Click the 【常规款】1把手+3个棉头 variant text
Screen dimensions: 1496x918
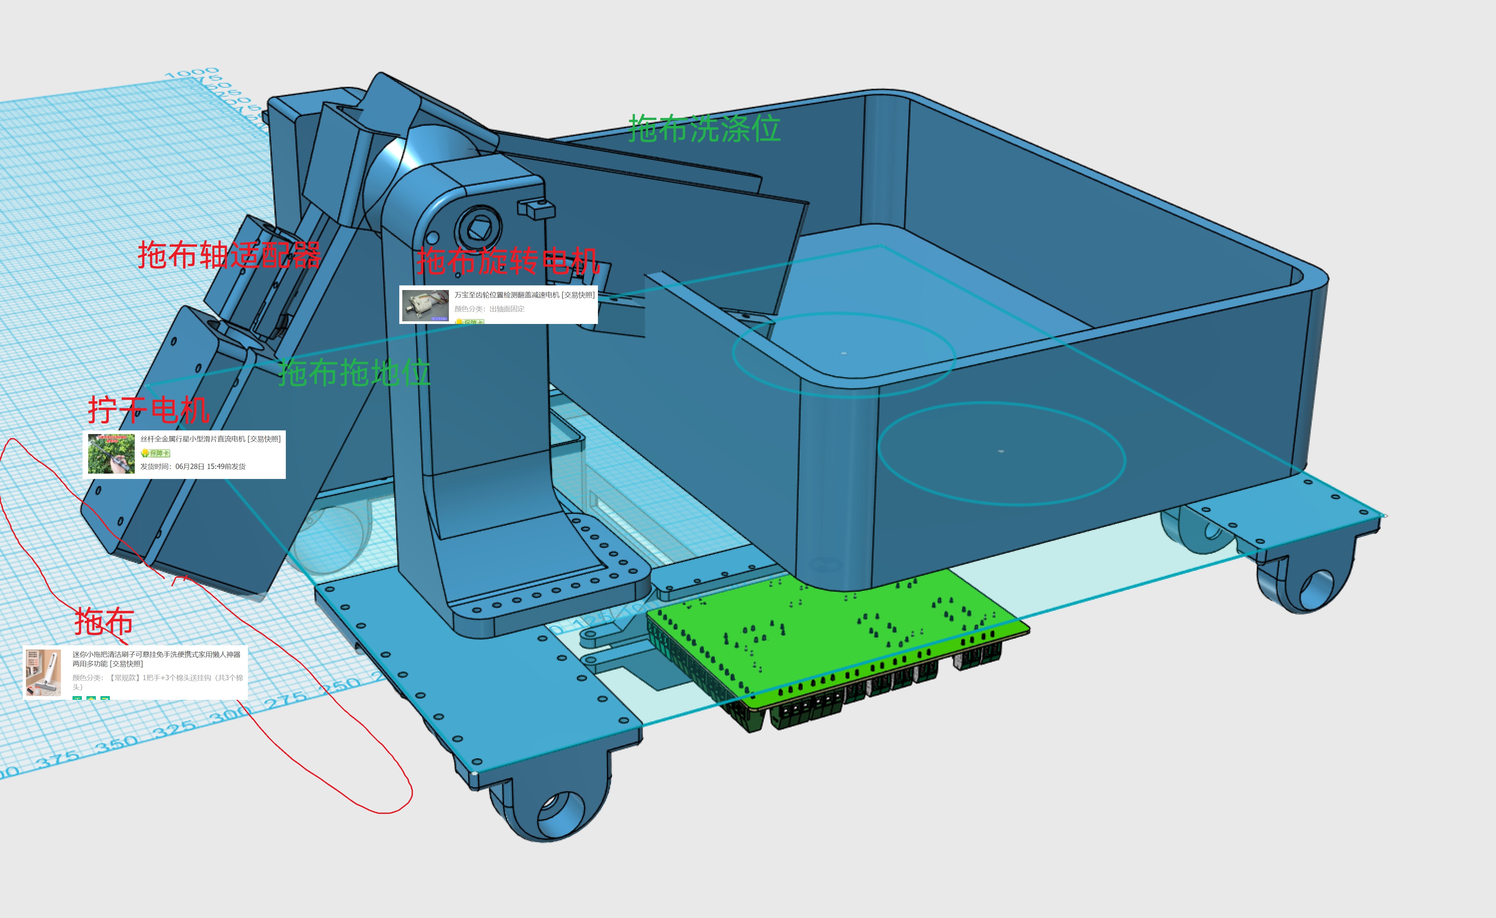(x=158, y=682)
